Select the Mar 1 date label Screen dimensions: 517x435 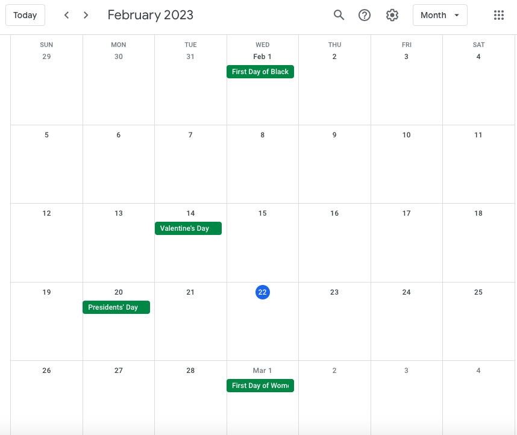click(262, 371)
